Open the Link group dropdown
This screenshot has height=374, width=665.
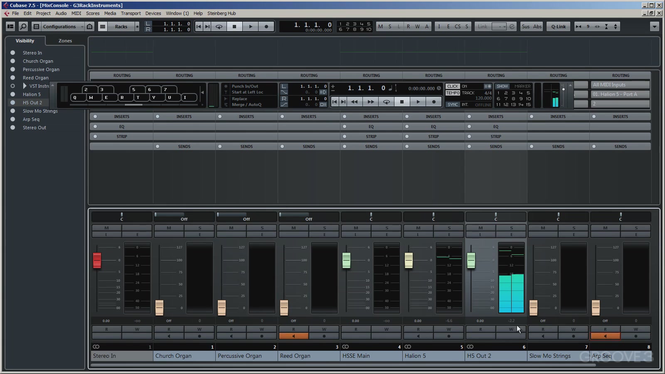tap(499, 27)
